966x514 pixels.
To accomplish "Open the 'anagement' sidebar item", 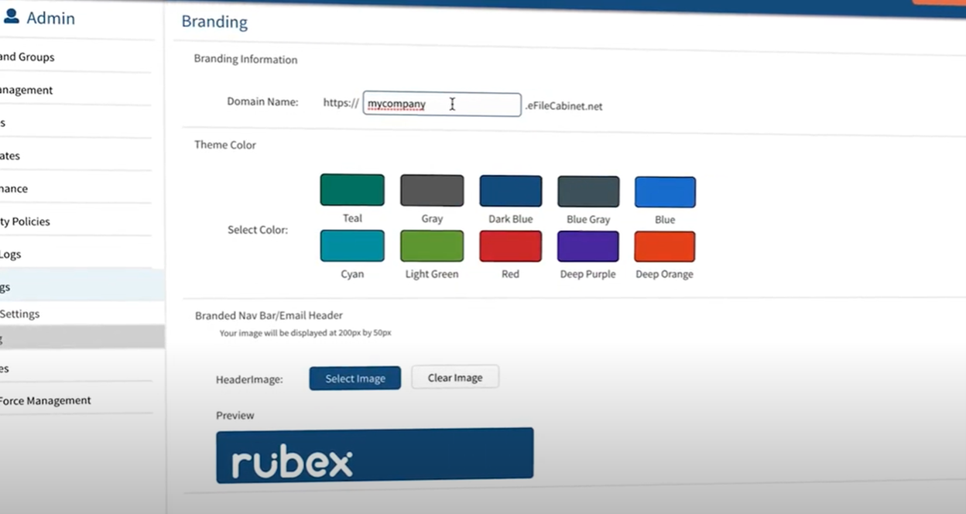I will 26,91.
